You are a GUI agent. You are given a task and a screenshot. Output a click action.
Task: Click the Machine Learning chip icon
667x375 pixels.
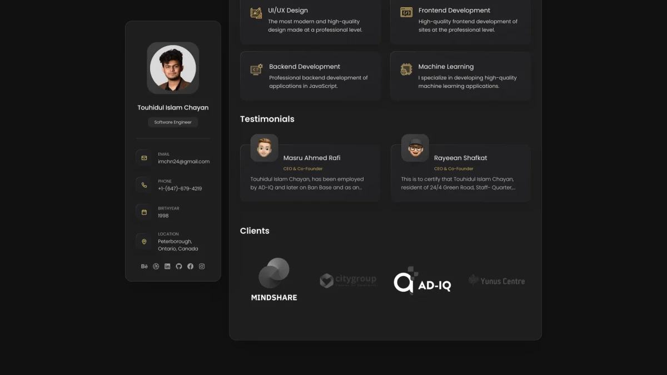(406, 69)
